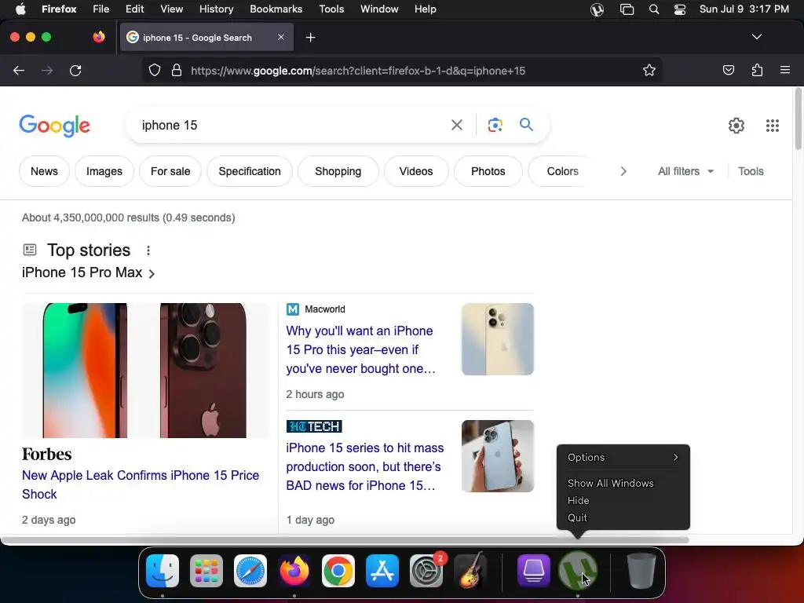Screen dimensions: 804x603
Task: Click the Macworld gold iPhone thumbnail
Action: tap(497, 339)
